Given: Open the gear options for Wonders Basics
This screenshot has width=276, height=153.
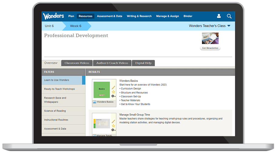Looking at the screenshot, I should [x=113, y=96].
